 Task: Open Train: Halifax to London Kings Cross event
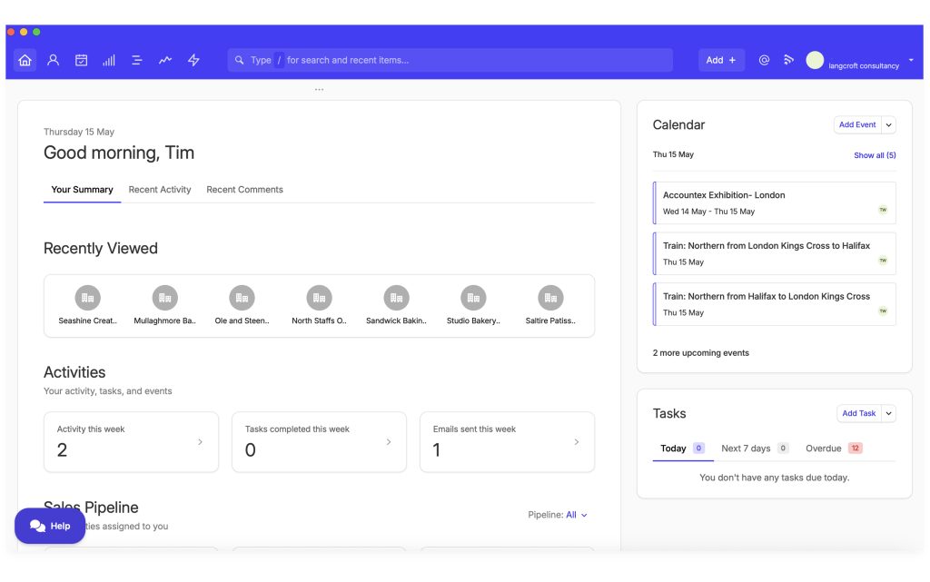(774, 305)
